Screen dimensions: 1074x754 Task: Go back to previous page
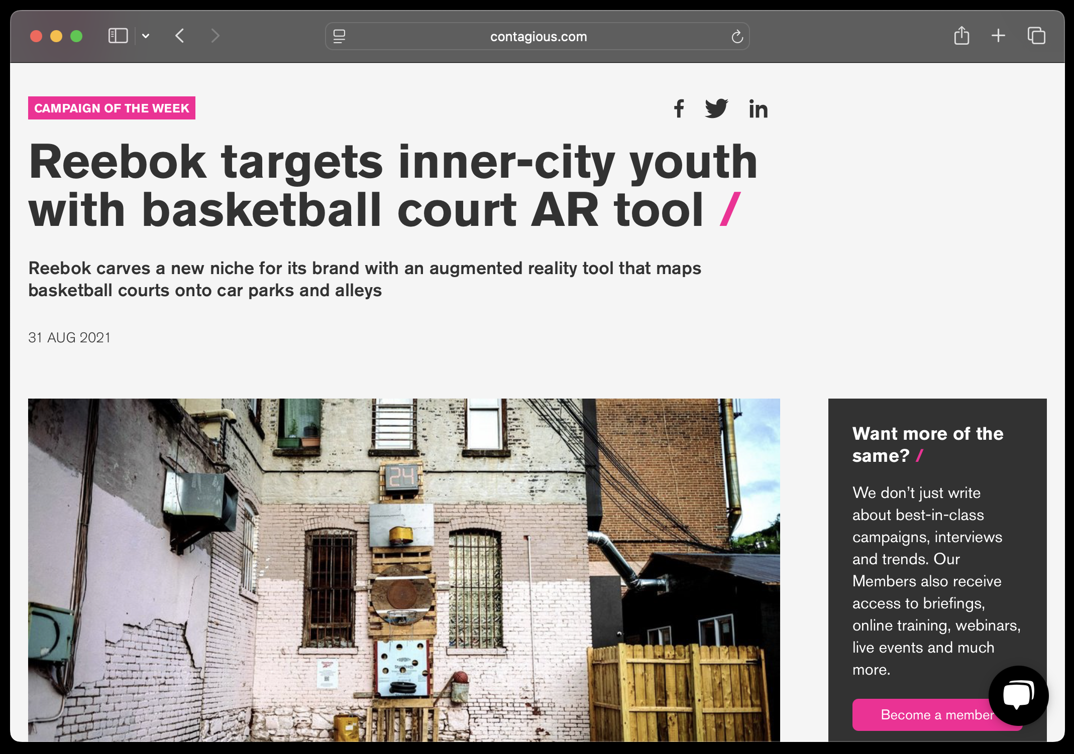[180, 36]
